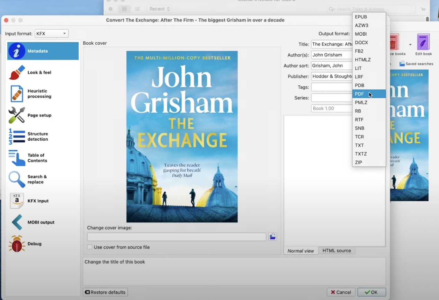Open the KFX Input section icon
The width and height of the screenshot is (439, 300).
17,201
